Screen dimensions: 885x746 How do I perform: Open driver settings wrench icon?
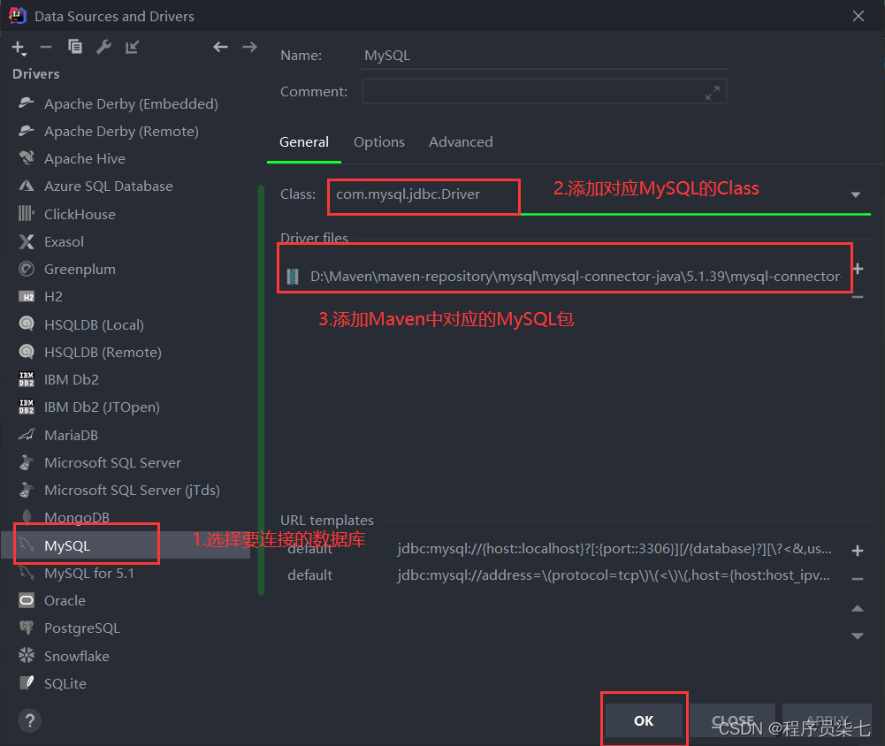point(103,47)
